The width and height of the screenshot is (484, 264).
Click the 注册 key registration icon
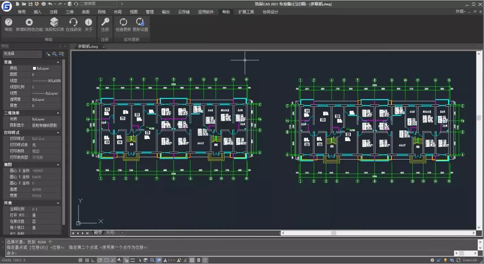click(105, 25)
